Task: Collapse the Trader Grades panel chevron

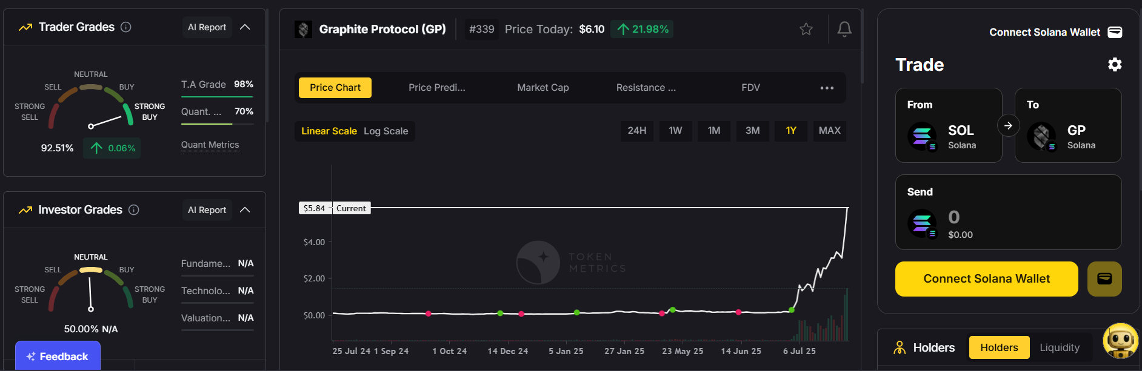Action: click(x=245, y=27)
